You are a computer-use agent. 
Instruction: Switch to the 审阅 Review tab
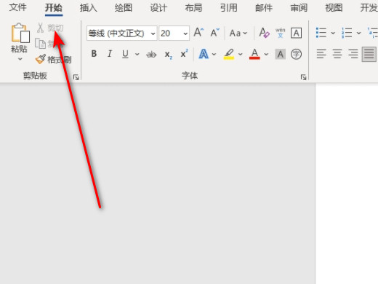pyautogui.click(x=299, y=8)
